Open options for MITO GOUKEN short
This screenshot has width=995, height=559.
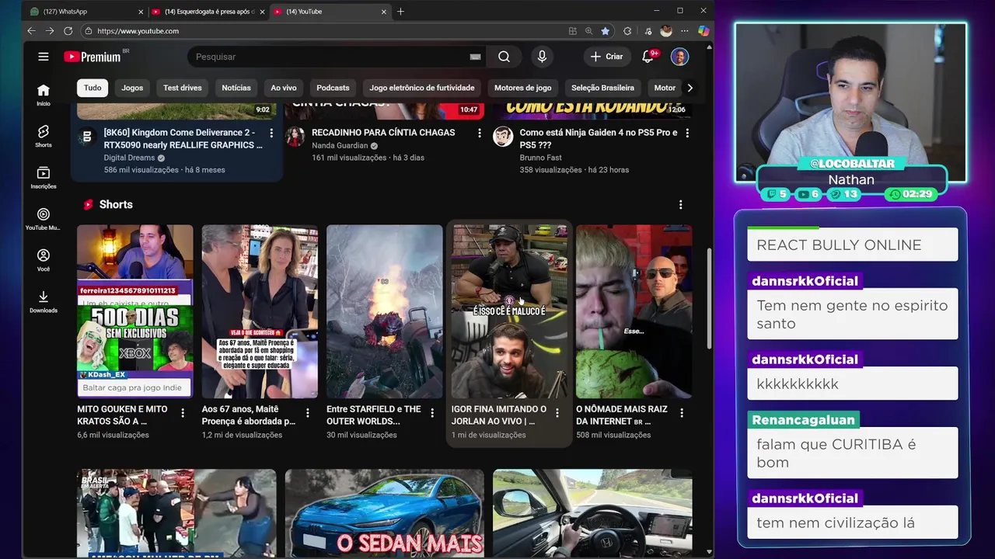point(183,413)
